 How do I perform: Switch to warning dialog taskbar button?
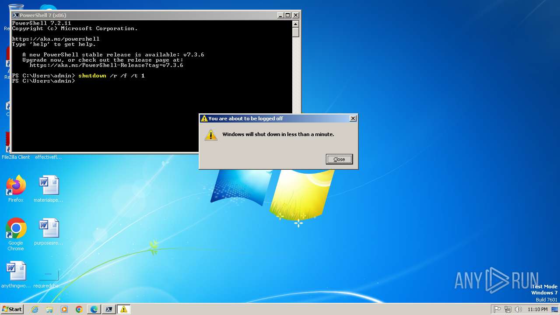(x=124, y=309)
